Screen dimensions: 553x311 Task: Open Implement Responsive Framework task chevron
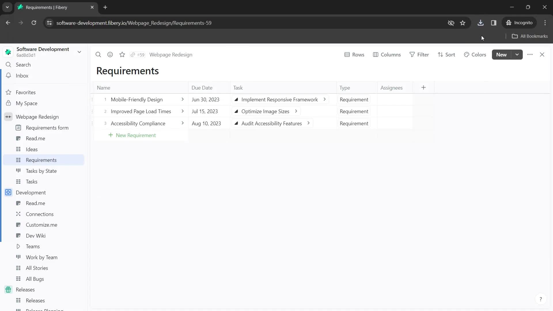324,99
